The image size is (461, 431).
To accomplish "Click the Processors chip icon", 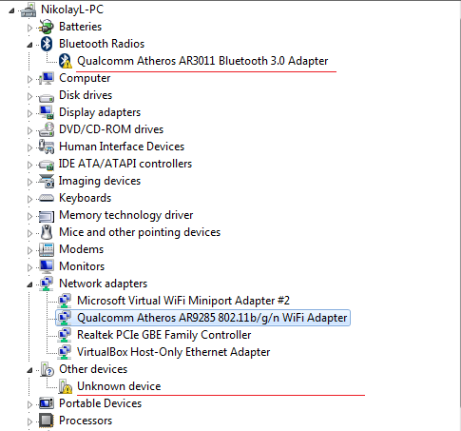I will click(x=47, y=421).
